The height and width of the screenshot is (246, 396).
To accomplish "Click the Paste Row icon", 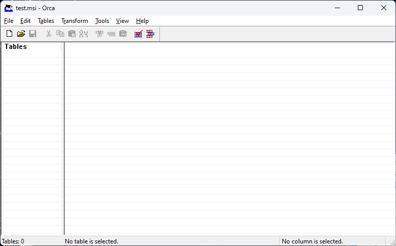I will click(x=123, y=34).
